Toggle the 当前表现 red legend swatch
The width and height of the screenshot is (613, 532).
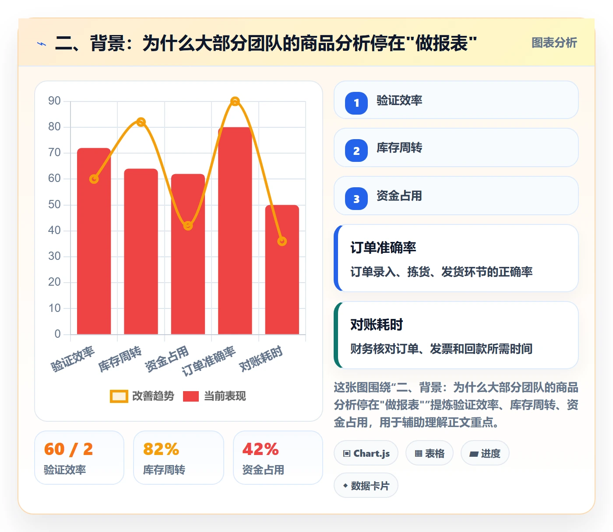point(191,396)
